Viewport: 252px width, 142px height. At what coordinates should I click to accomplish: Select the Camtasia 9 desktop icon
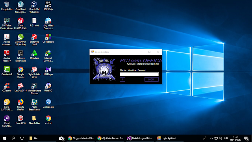click(7, 71)
